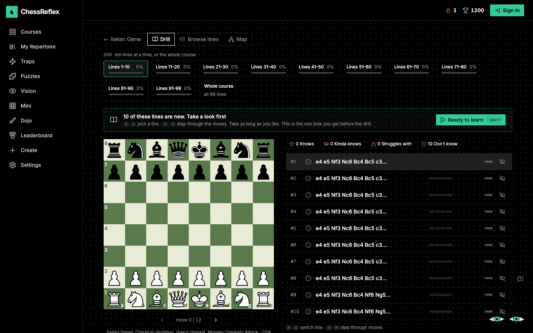Click the Sign in button
Screen dimensions: 533x333
(x=507, y=10)
